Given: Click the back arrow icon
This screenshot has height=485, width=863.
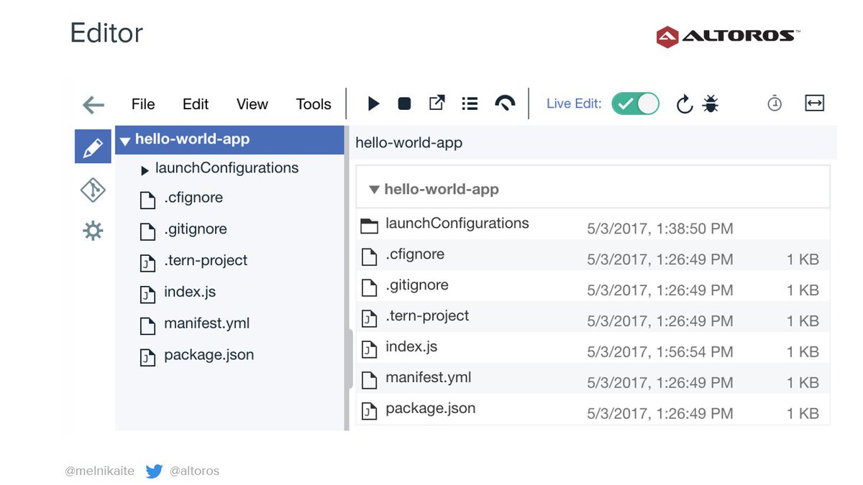Looking at the screenshot, I should coord(93,105).
